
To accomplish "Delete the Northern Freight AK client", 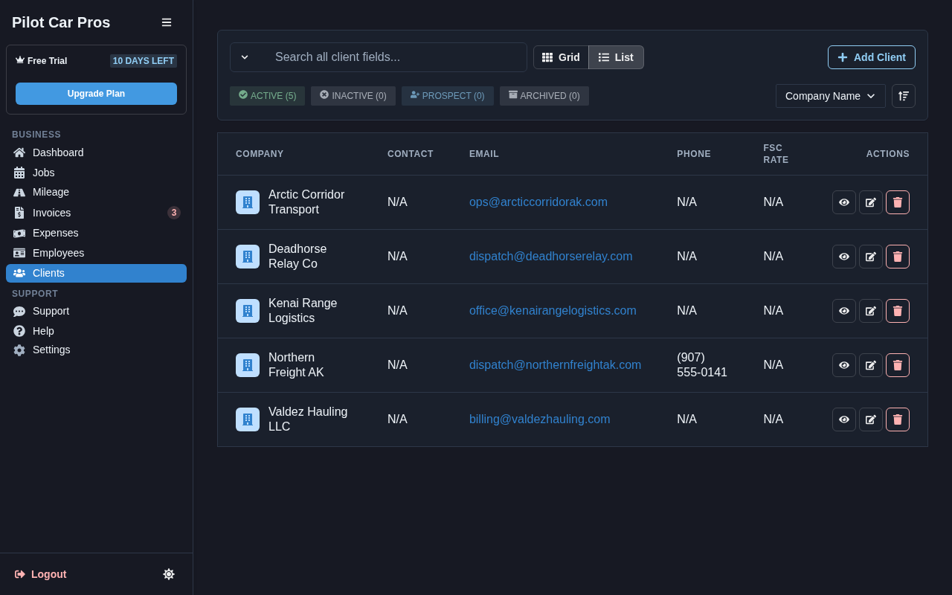I will coord(898,365).
